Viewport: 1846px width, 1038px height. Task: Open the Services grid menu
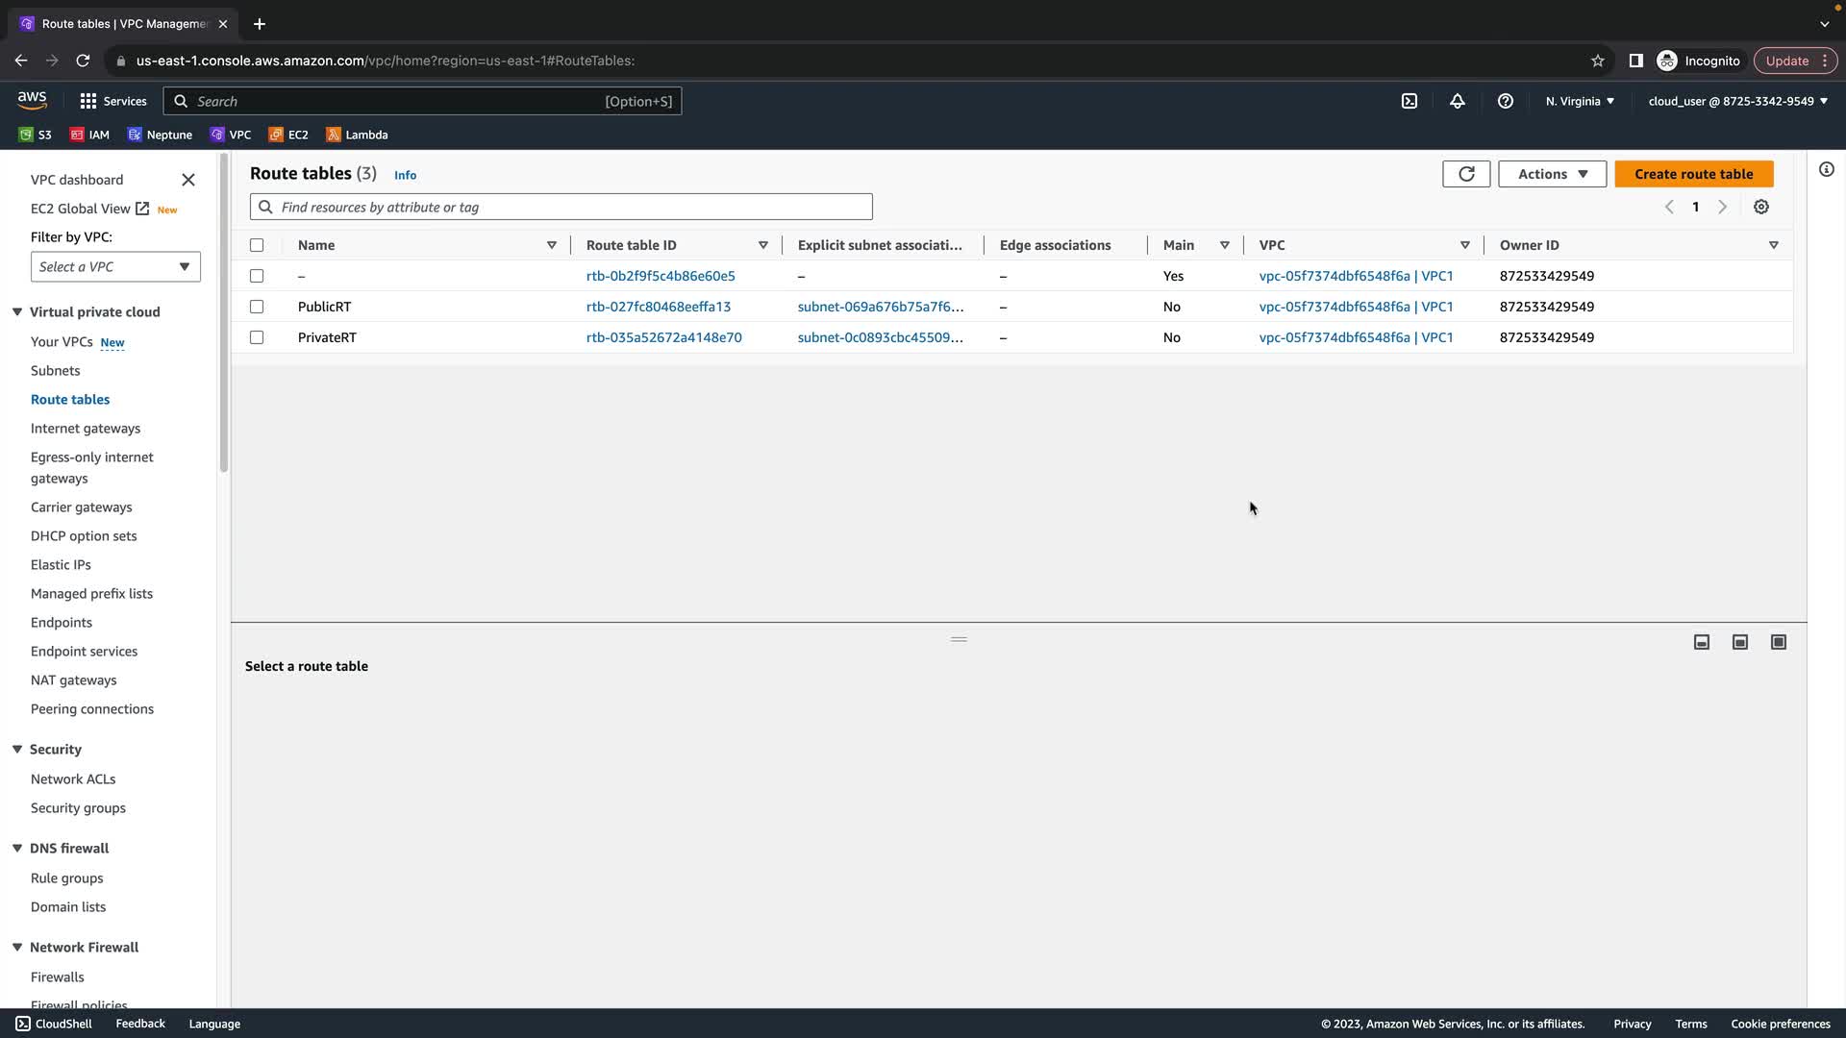(112, 101)
